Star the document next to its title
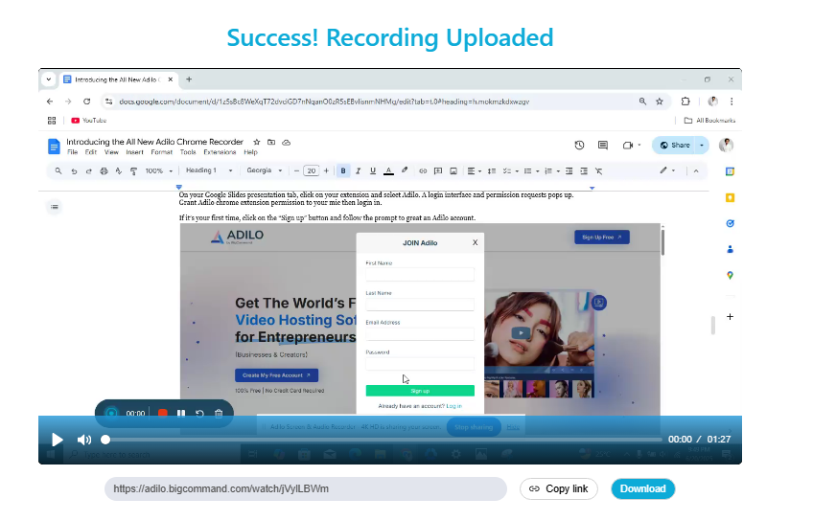Image resolution: width=813 pixels, height=521 pixels. [x=257, y=142]
